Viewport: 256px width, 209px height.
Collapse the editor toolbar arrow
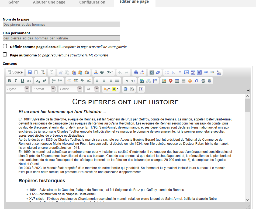[248, 90]
